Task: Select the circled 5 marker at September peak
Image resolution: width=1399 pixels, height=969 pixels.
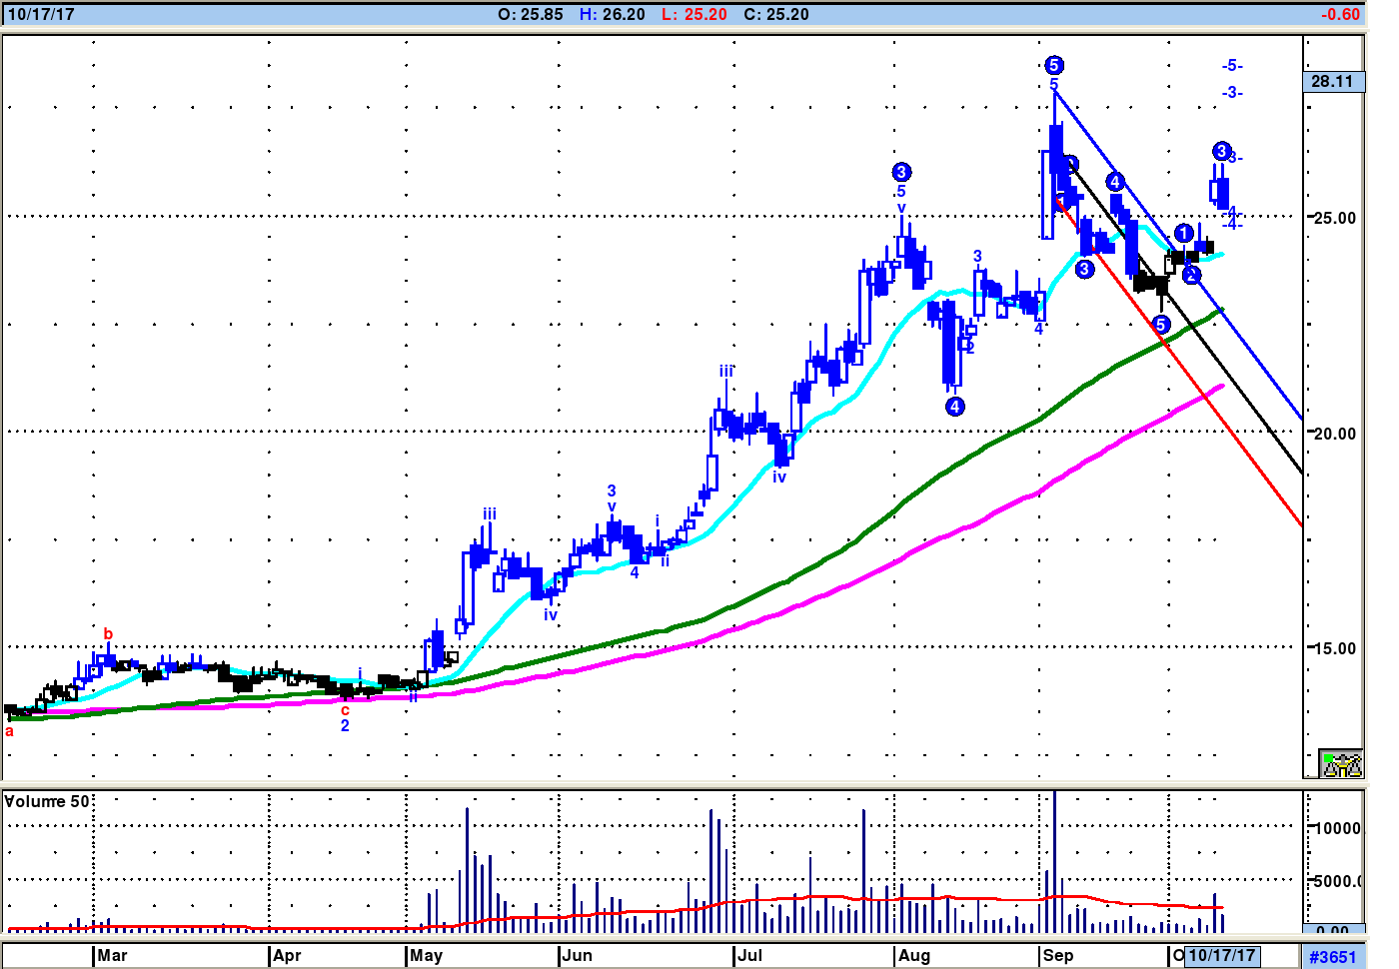Action: [1054, 66]
